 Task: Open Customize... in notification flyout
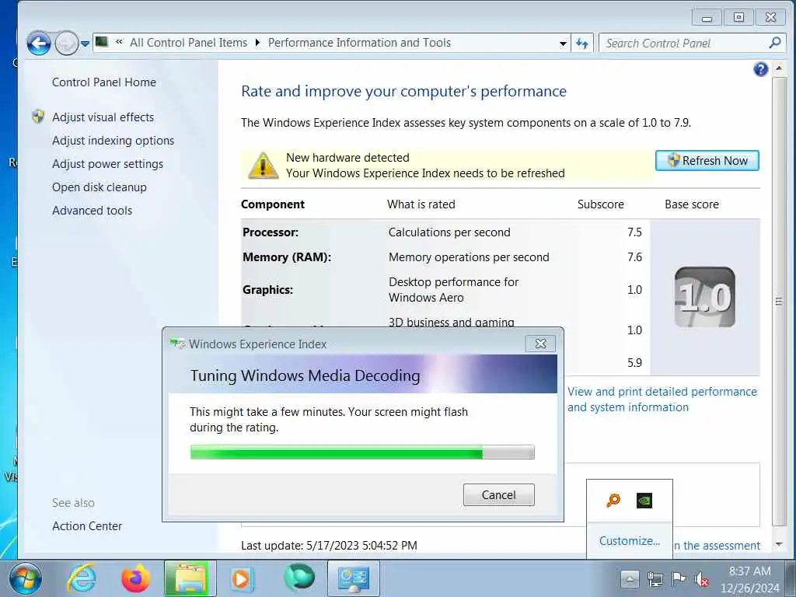pos(630,541)
